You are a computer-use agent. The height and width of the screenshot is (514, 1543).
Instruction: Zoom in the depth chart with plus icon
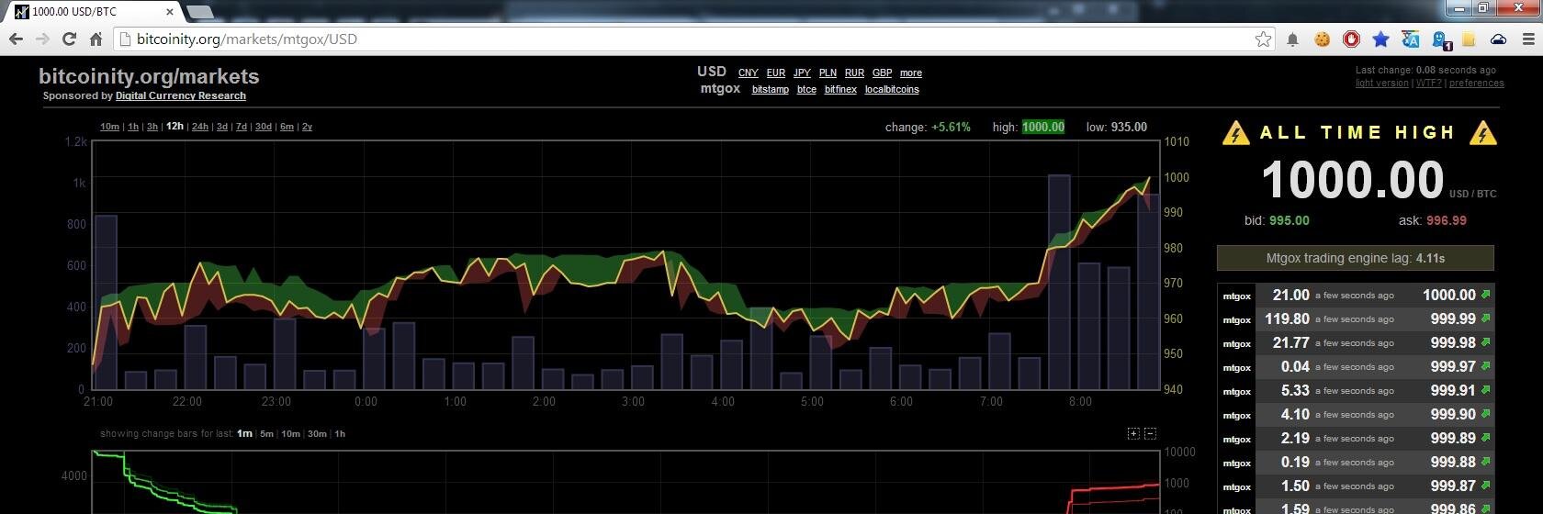click(x=1133, y=433)
